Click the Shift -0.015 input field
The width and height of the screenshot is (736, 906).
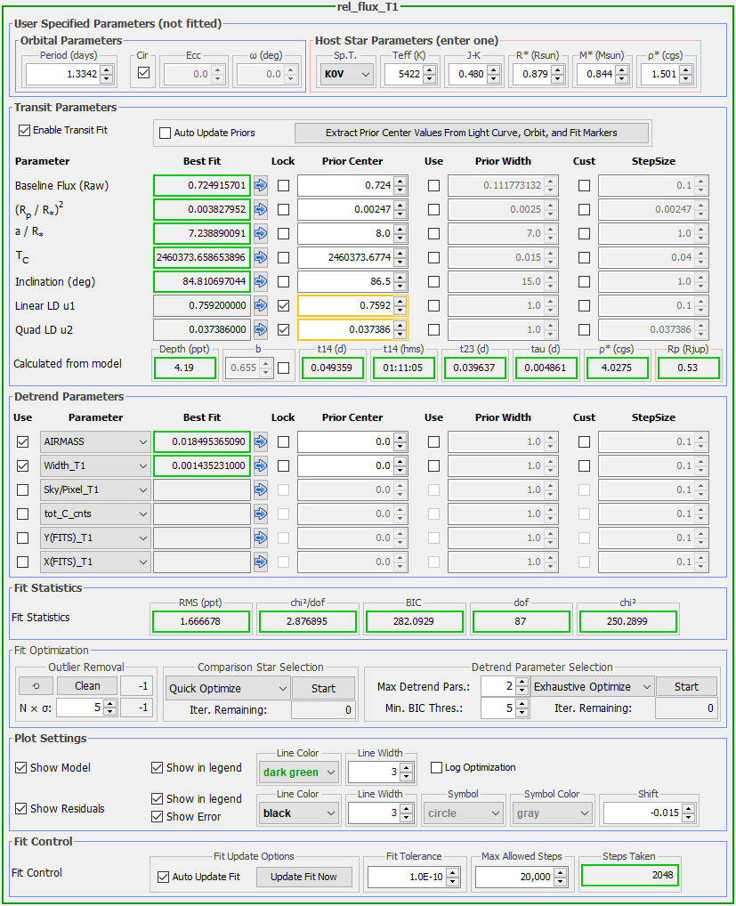click(643, 813)
